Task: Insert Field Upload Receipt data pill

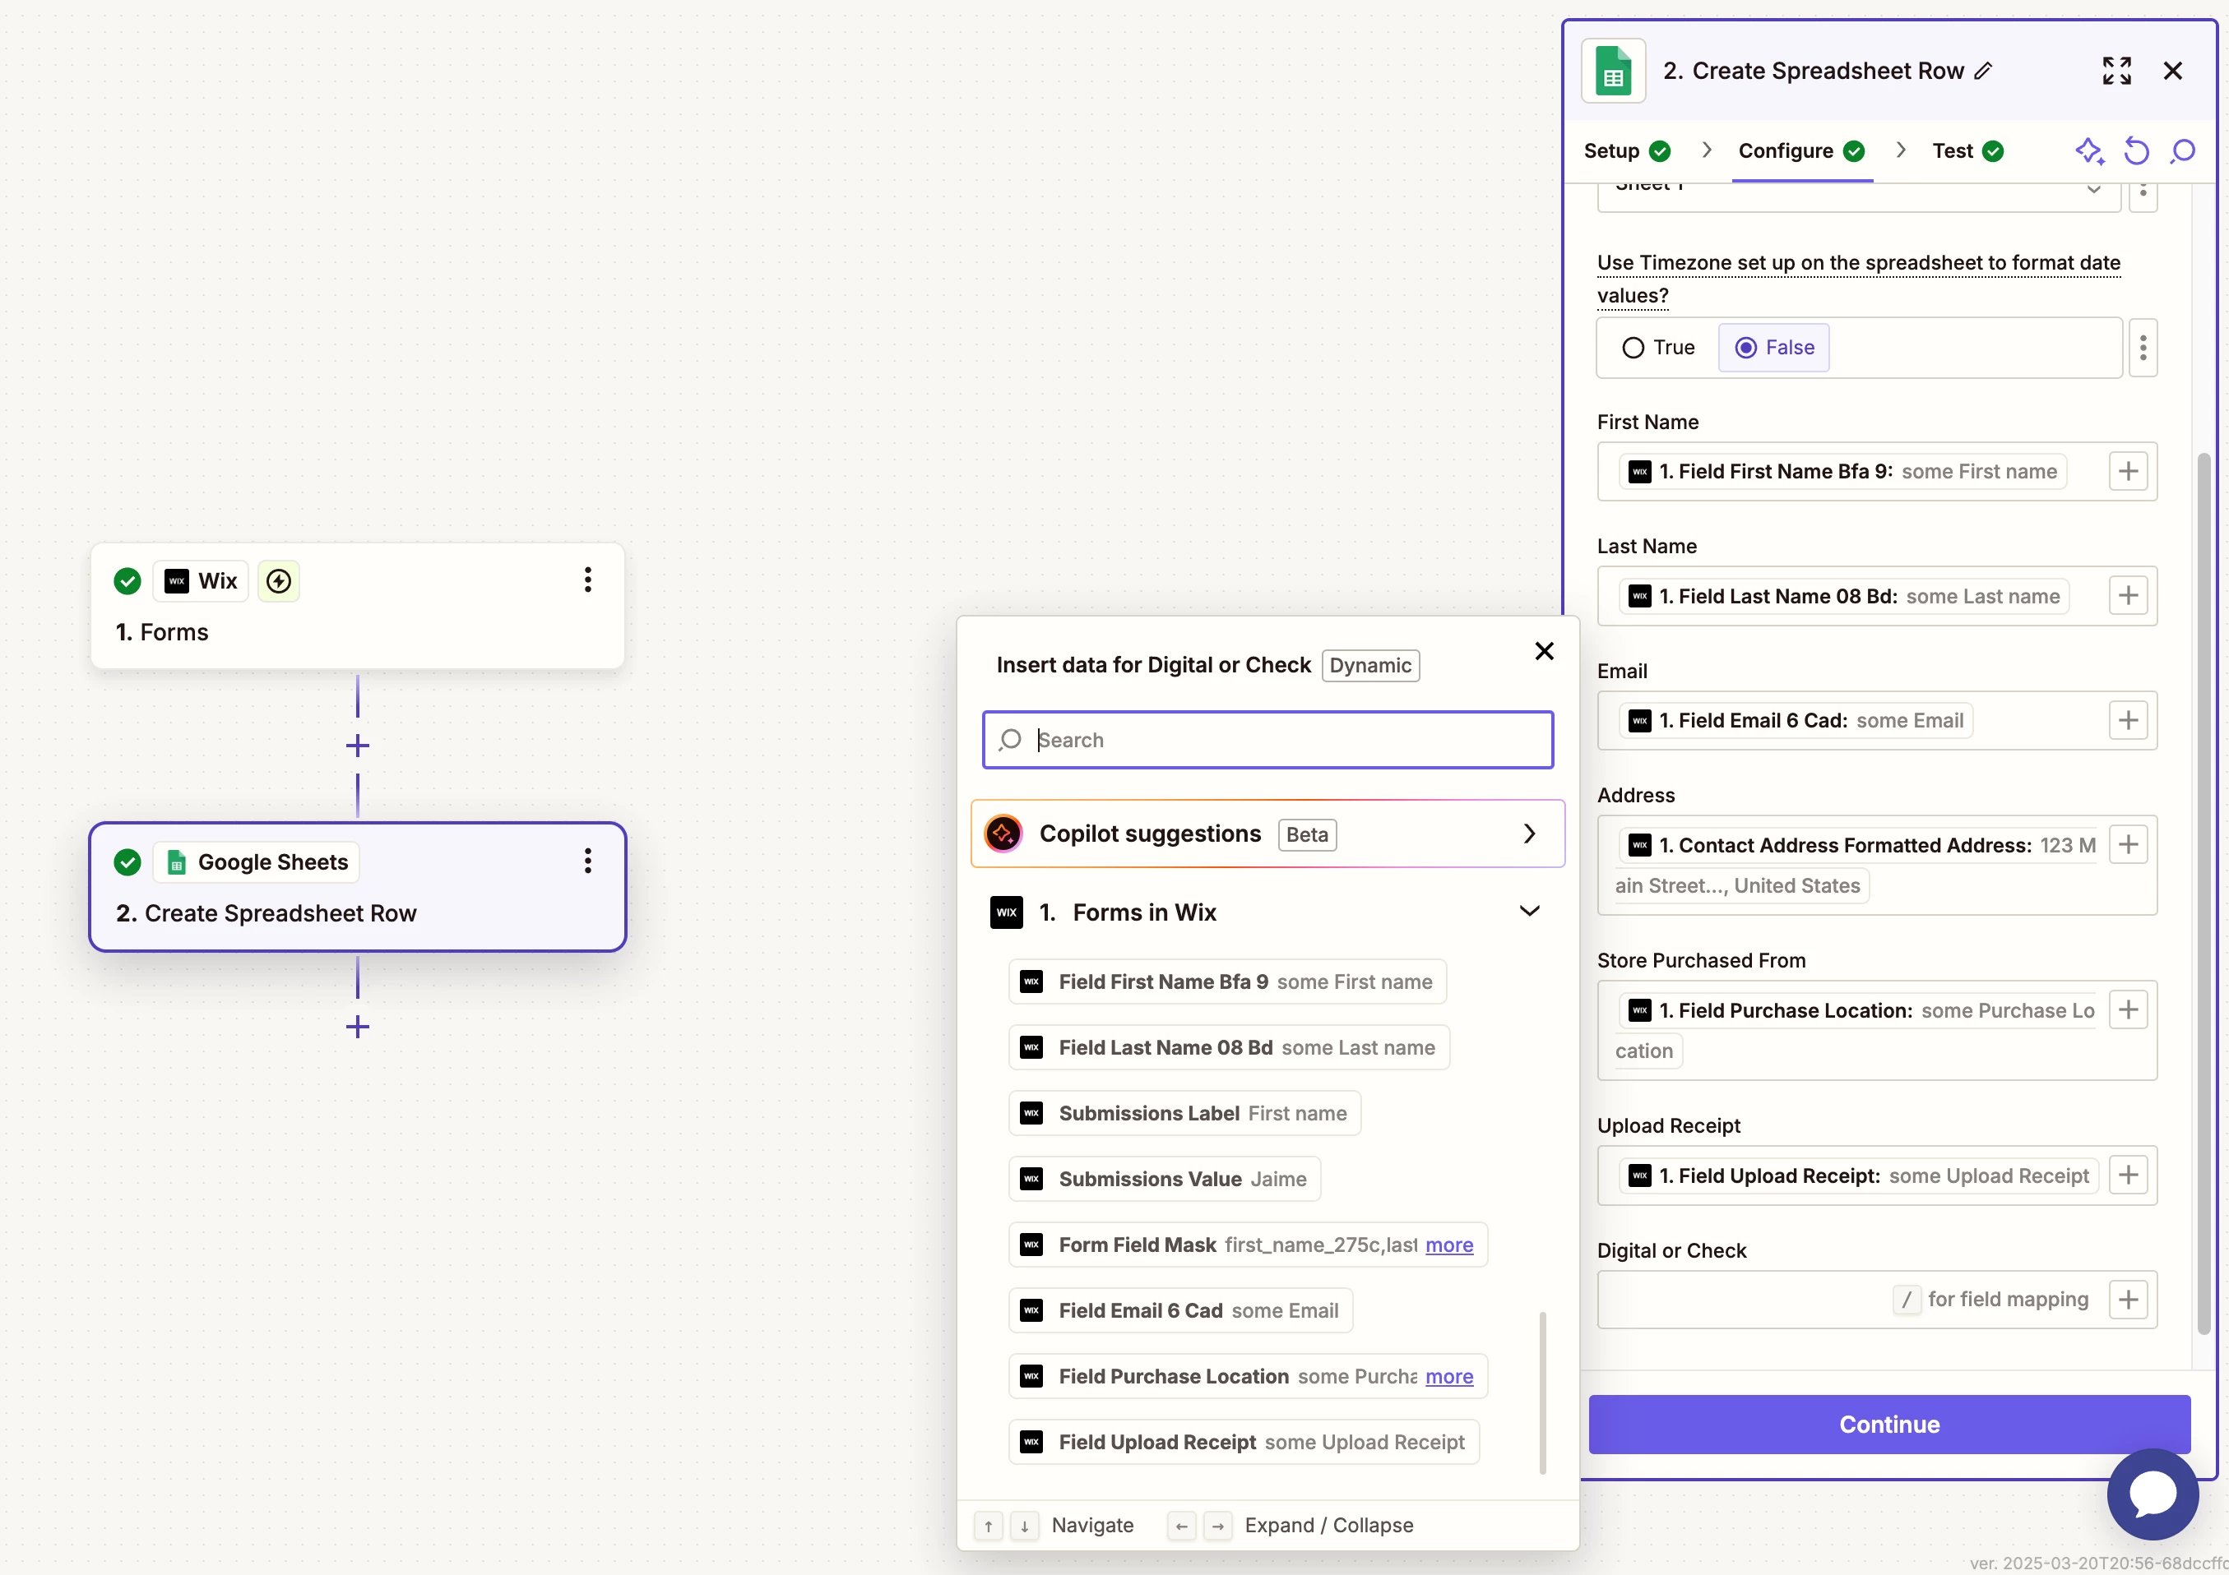Action: 1244,1442
